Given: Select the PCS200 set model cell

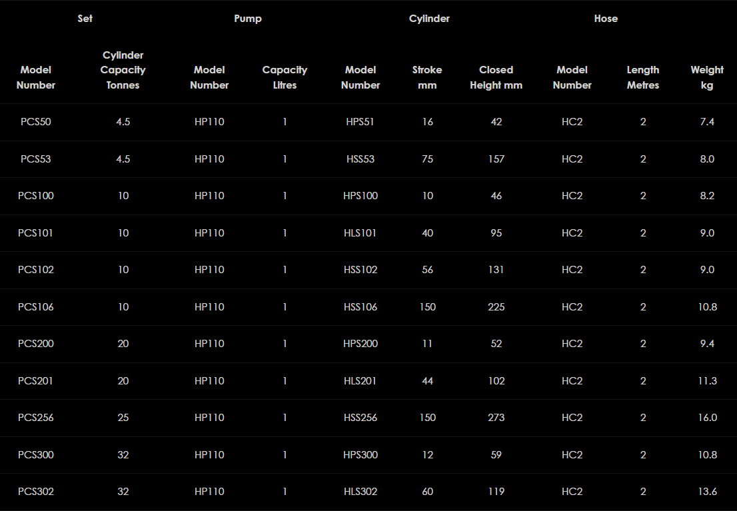Looking at the screenshot, I should coord(36,344).
